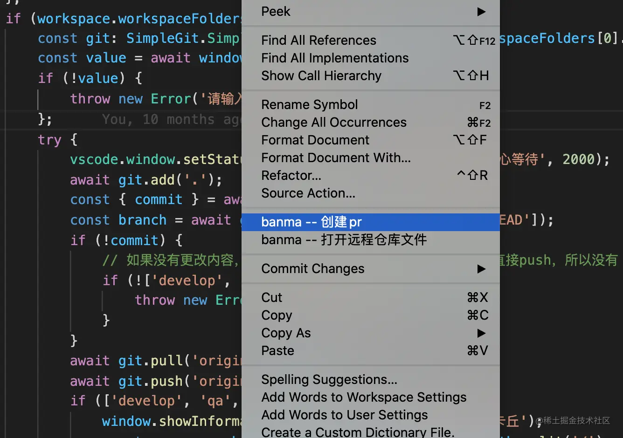Expand the Copy As arrow
The width and height of the screenshot is (623, 438).
point(482,333)
